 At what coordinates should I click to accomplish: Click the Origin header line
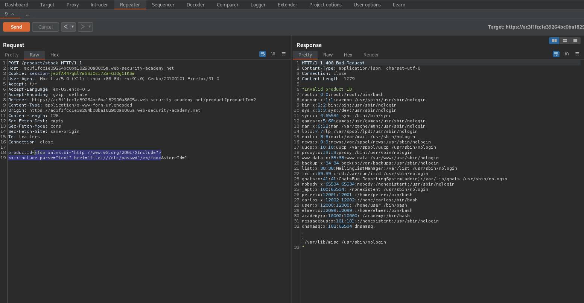[104, 110]
